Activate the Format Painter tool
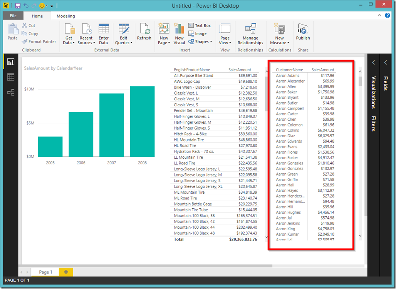396x289 pixels. tap(39, 42)
